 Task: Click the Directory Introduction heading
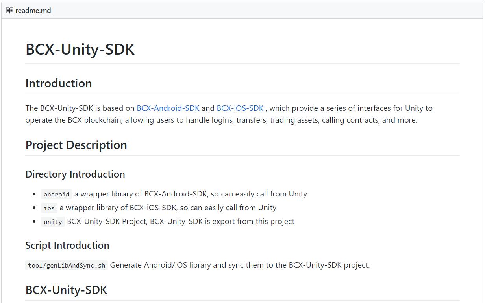tap(75, 174)
